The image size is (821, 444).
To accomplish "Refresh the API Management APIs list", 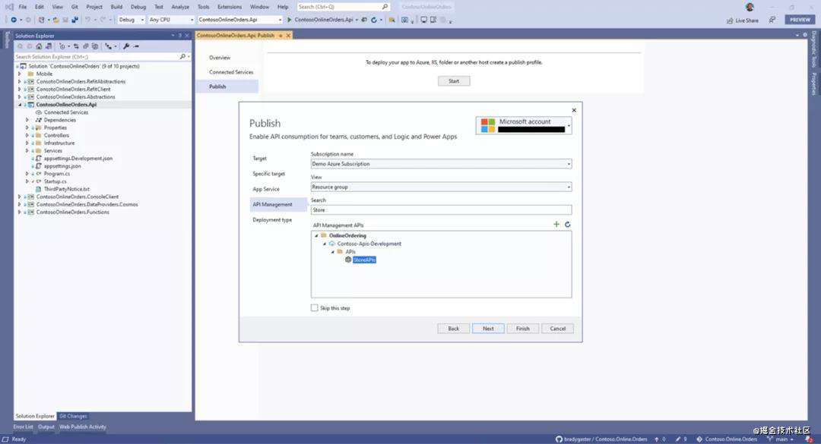I will click(567, 225).
